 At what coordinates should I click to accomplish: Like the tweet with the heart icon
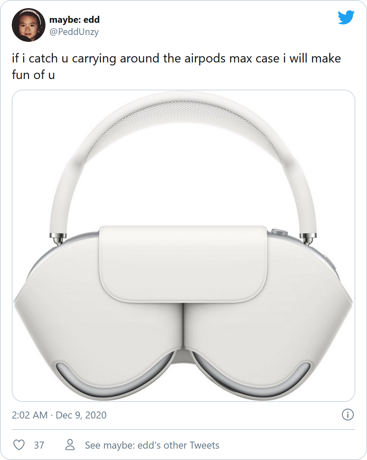click(19, 445)
